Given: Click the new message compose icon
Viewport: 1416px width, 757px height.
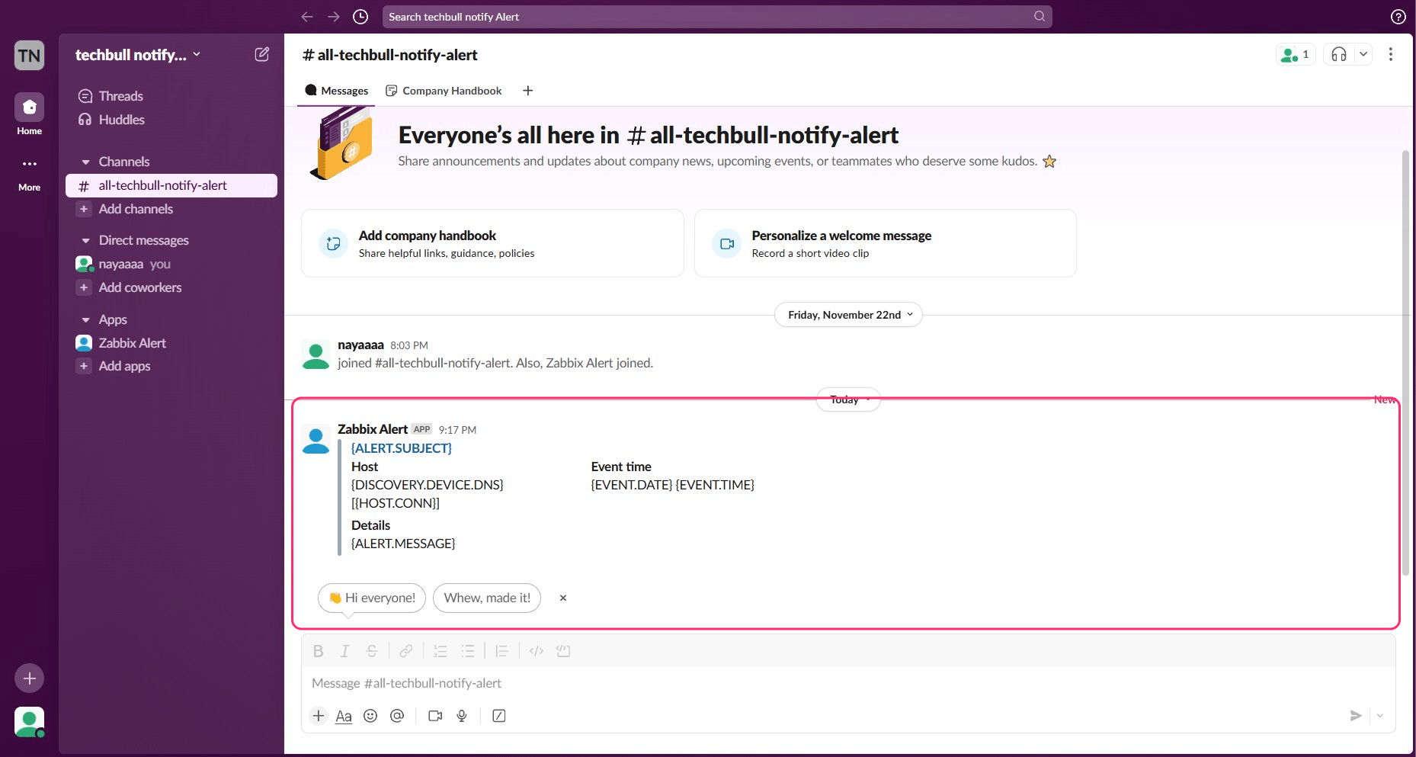Looking at the screenshot, I should tap(261, 54).
